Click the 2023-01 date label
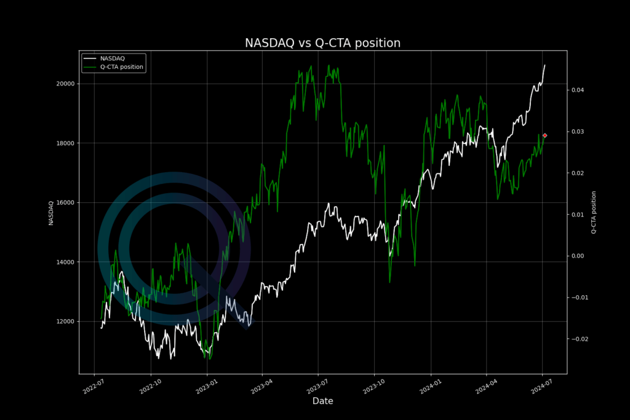The image size is (630, 420). pos(206,387)
